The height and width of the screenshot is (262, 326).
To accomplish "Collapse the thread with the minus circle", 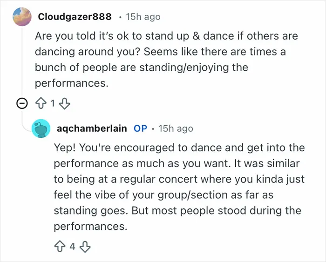I will [22, 103].
